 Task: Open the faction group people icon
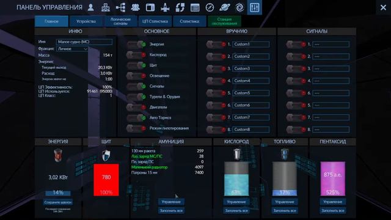136,7
